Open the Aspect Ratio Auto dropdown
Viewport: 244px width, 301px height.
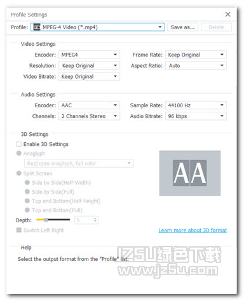click(196, 65)
